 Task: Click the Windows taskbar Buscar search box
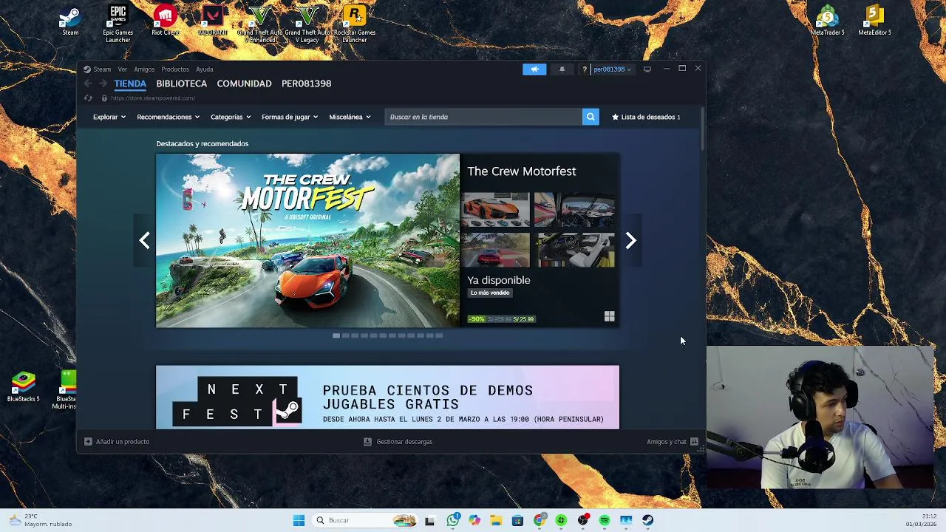coord(365,520)
